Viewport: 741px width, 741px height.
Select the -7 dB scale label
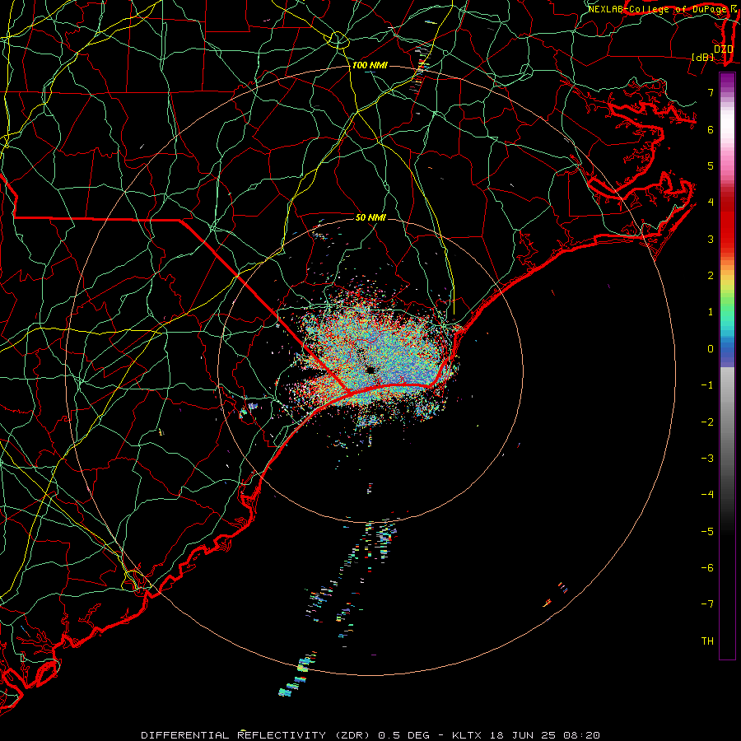point(707,604)
